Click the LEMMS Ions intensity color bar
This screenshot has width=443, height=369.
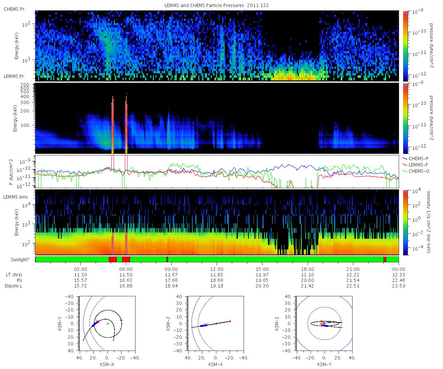[x=405, y=223]
